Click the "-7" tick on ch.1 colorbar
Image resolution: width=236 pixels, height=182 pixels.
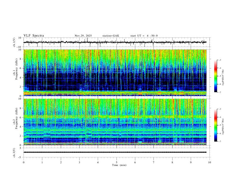pyautogui.click(x=220, y=92)
